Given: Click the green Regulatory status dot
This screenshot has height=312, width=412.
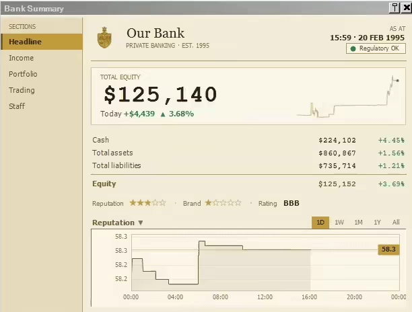Looking at the screenshot, I should (x=353, y=49).
